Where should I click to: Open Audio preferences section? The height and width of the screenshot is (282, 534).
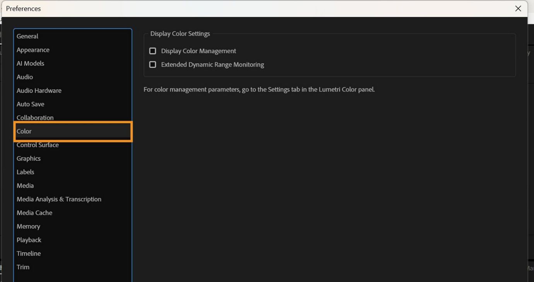pos(25,77)
